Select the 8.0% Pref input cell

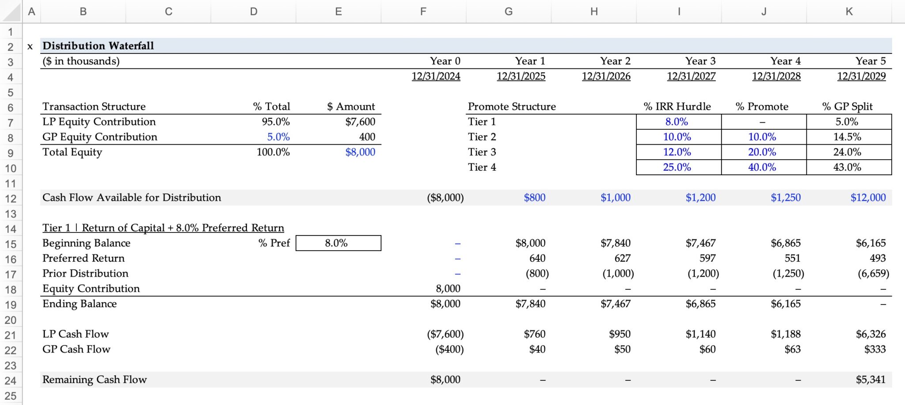click(x=338, y=243)
